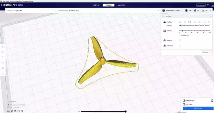Open the File menu

click(1, 1)
